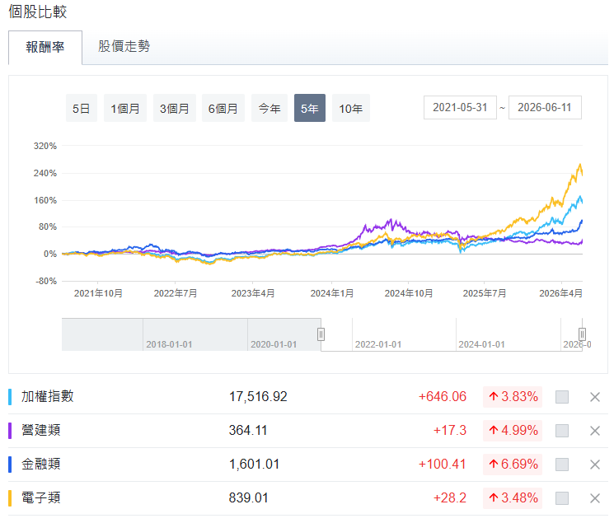Click the 2024年1月 axis label
Screen dimensions: 614x523
tap(332, 293)
